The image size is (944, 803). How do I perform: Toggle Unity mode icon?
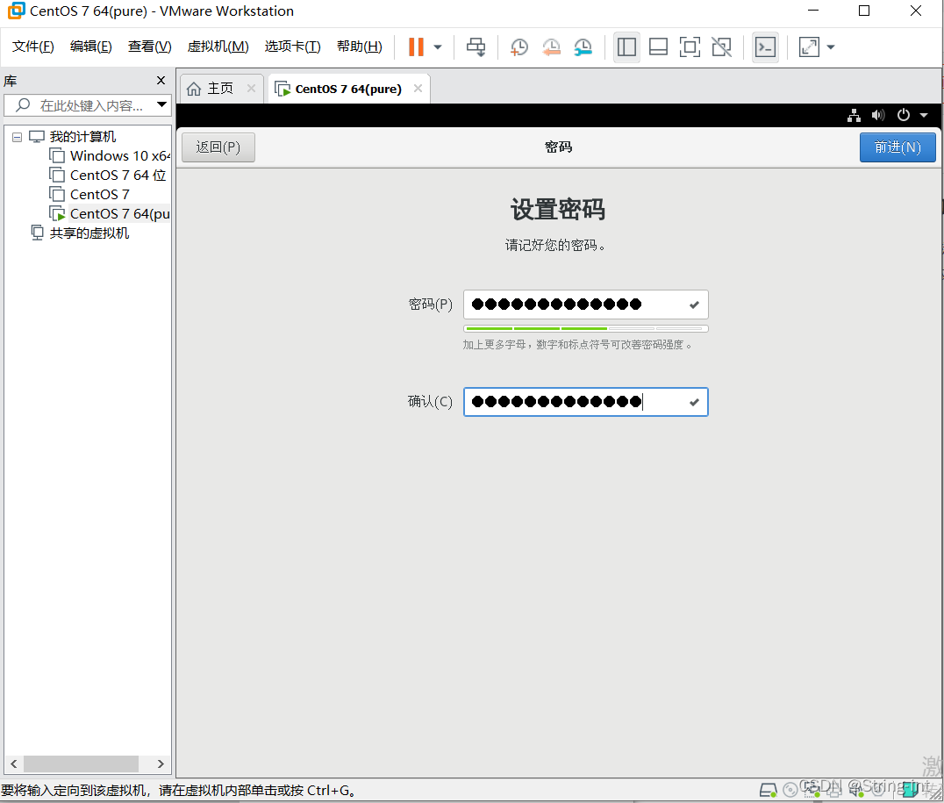pos(721,47)
